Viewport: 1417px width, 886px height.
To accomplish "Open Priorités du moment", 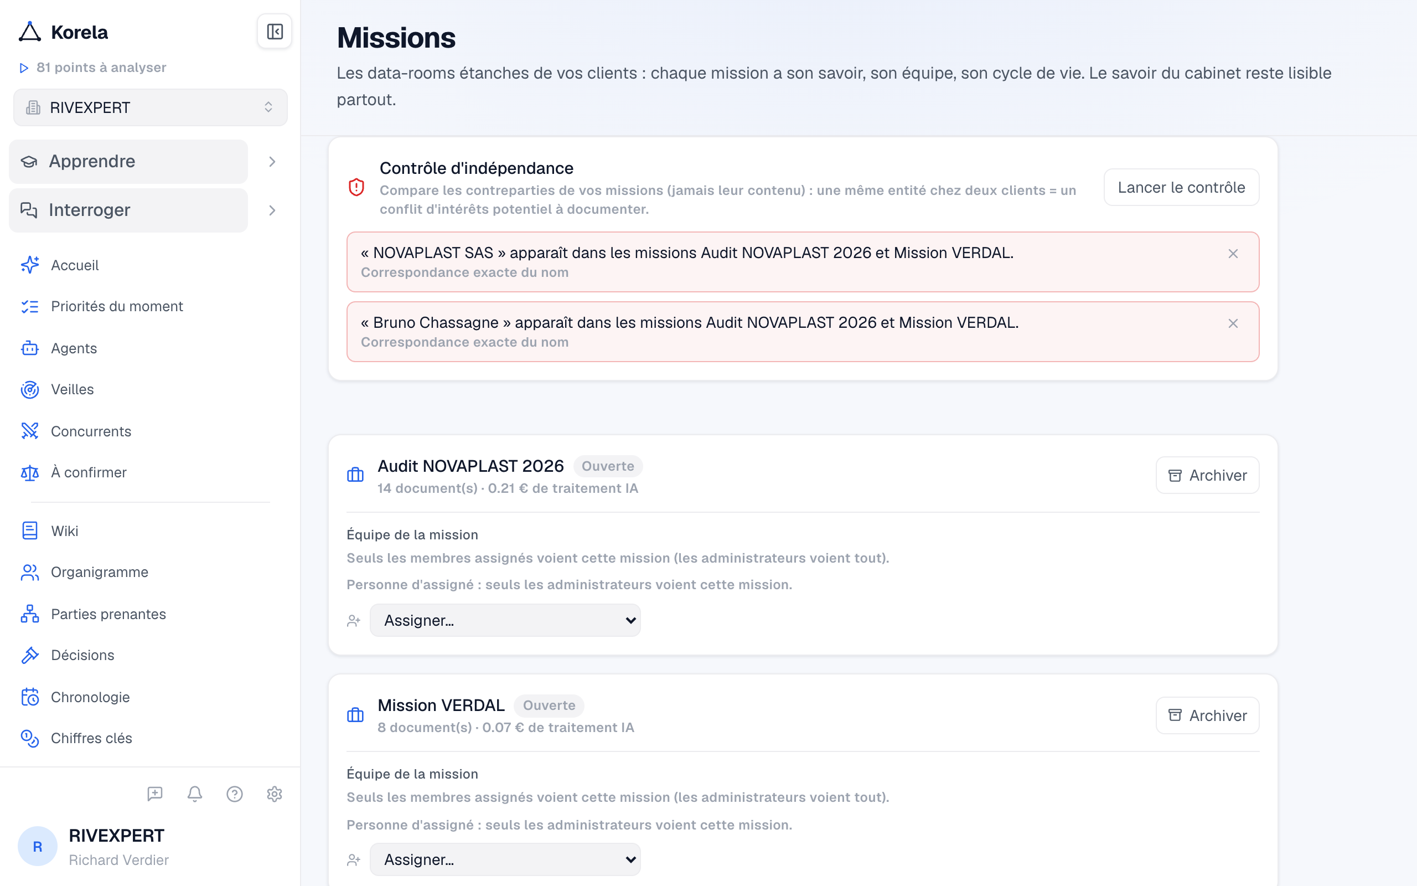I will 117,306.
